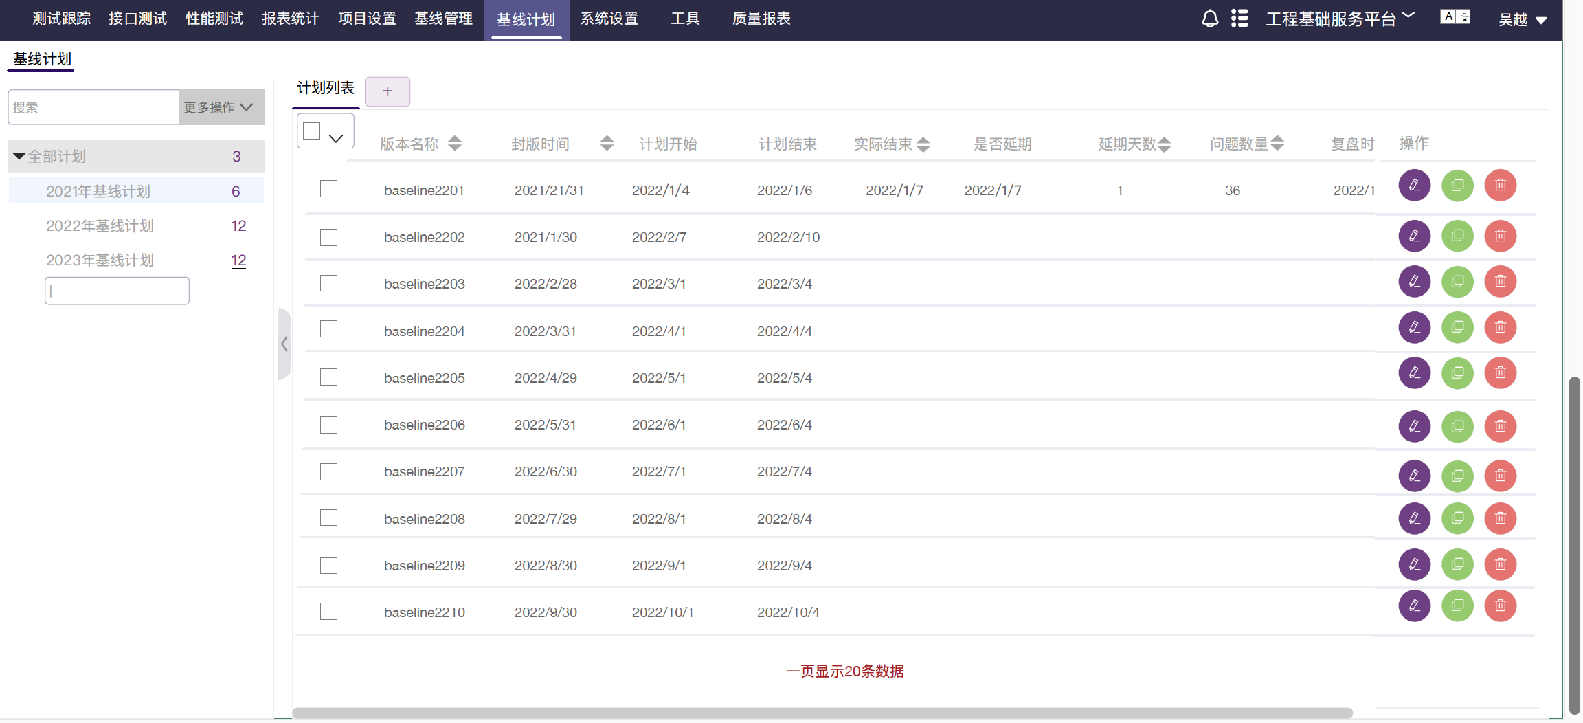Image resolution: width=1583 pixels, height=723 pixels.
Task: Select 2023年基线计划 in the tree
Action: click(x=100, y=260)
